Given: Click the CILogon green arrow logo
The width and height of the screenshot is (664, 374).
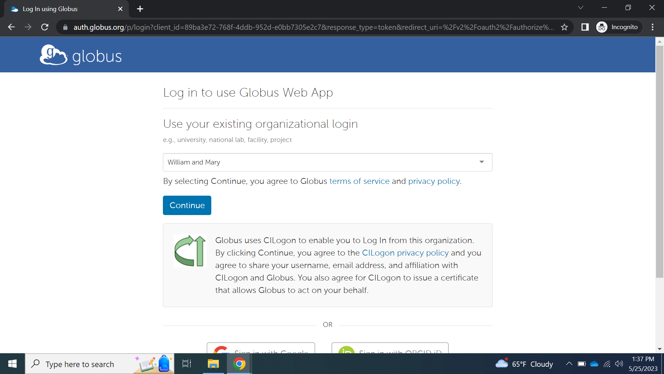Looking at the screenshot, I should pyautogui.click(x=190, y=251).
